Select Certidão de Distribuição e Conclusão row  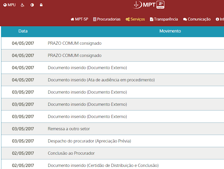point(113,164)
